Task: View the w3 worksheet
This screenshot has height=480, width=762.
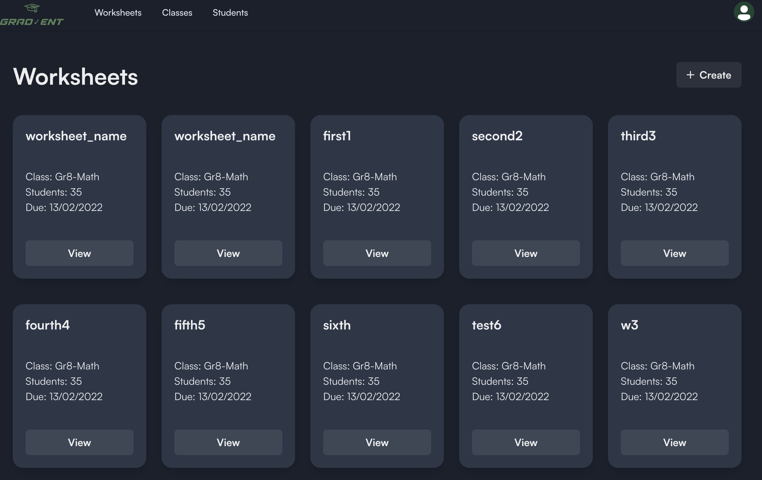Action: point(674,442)
